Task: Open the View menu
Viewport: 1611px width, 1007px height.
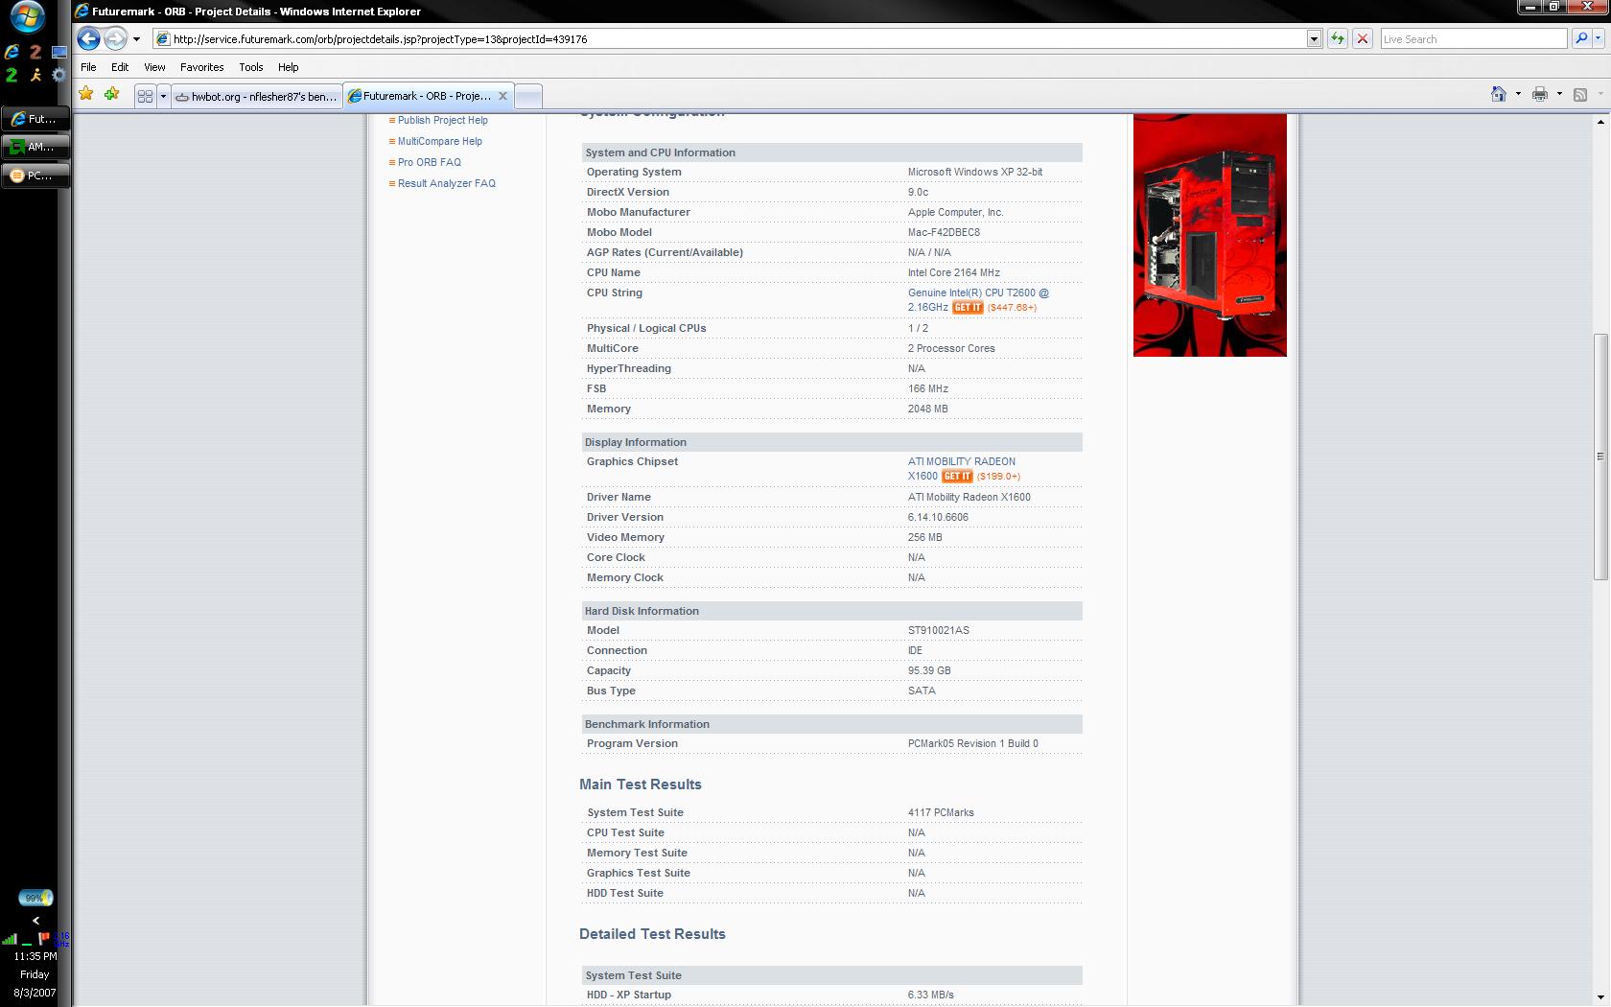Action: pyautogui.click(x=154, y=67)
